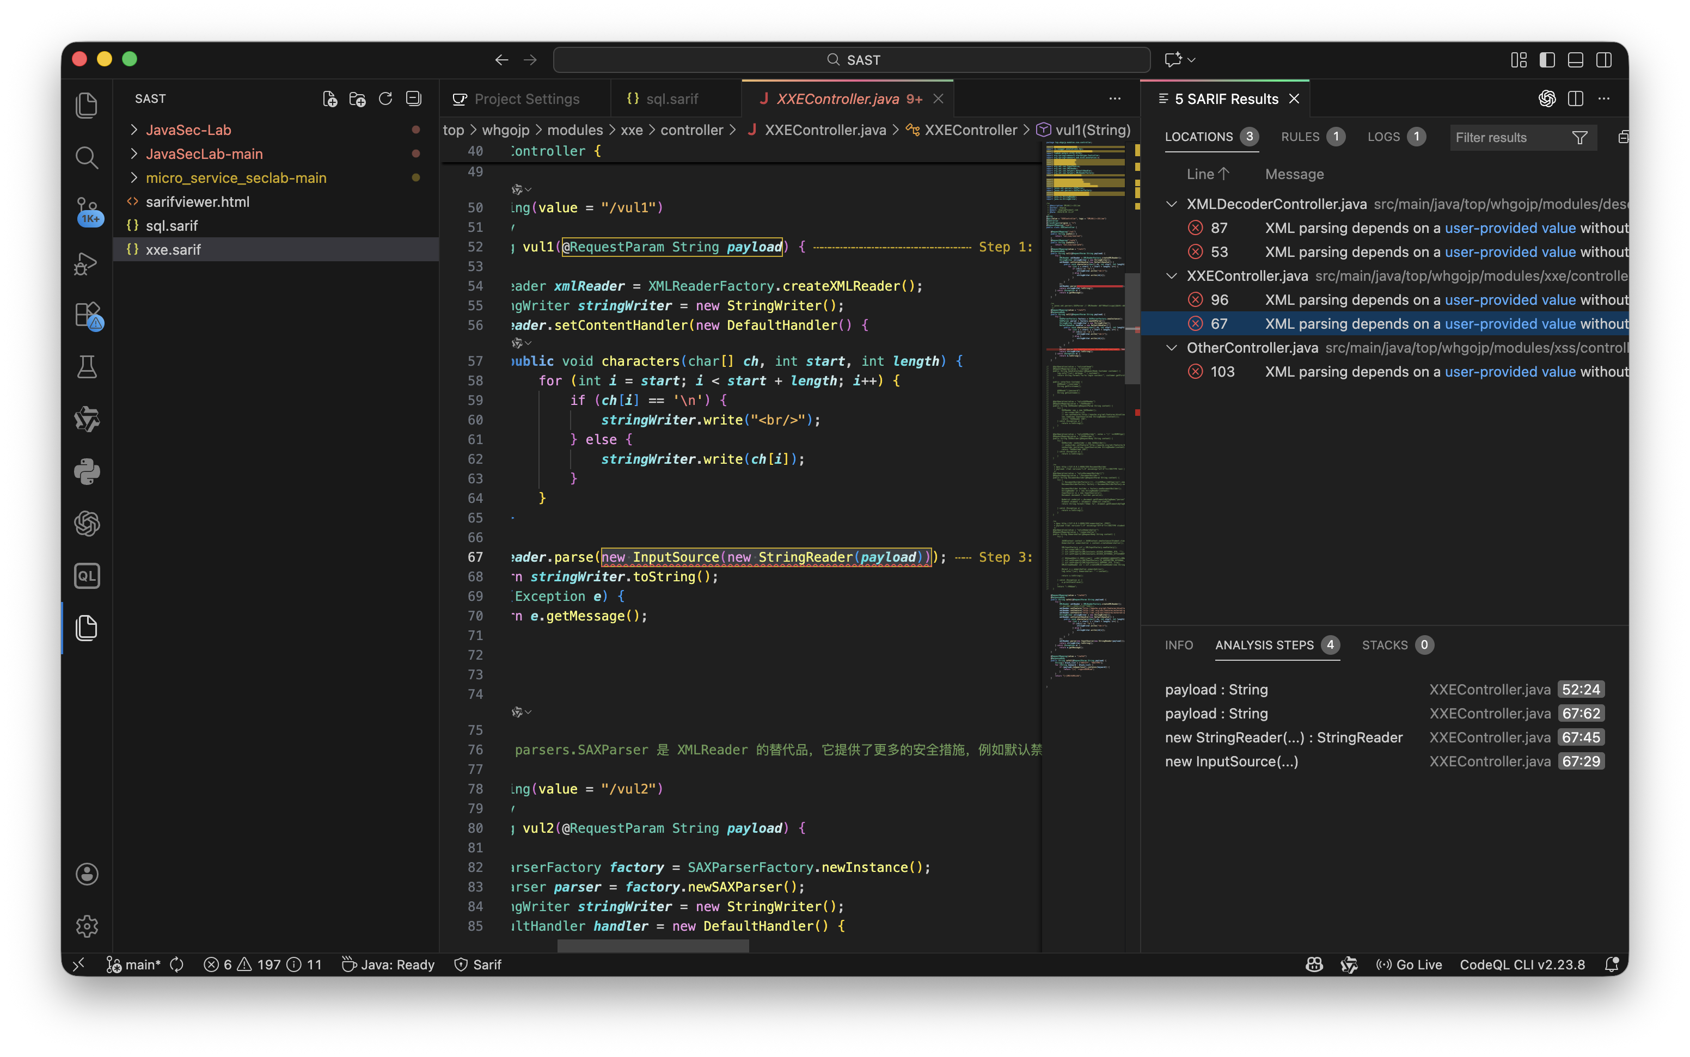Click the Go Live status bar button

tap(1409, 964)
